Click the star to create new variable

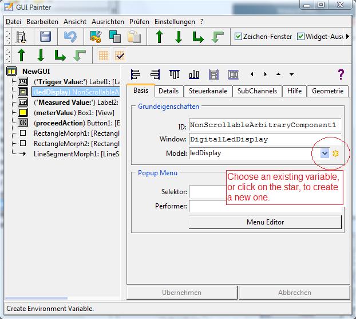pyautogui.click(x=336, y=153)
